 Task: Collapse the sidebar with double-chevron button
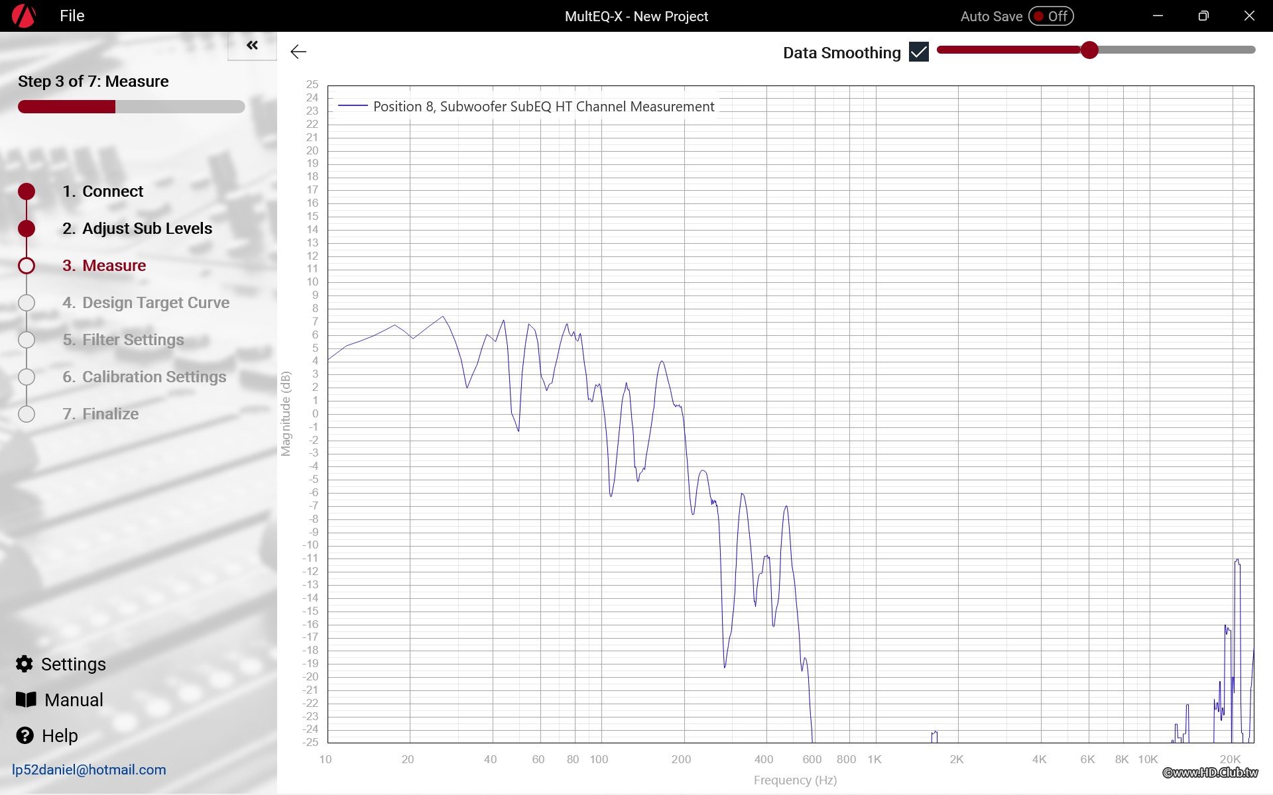click(252, 45)
